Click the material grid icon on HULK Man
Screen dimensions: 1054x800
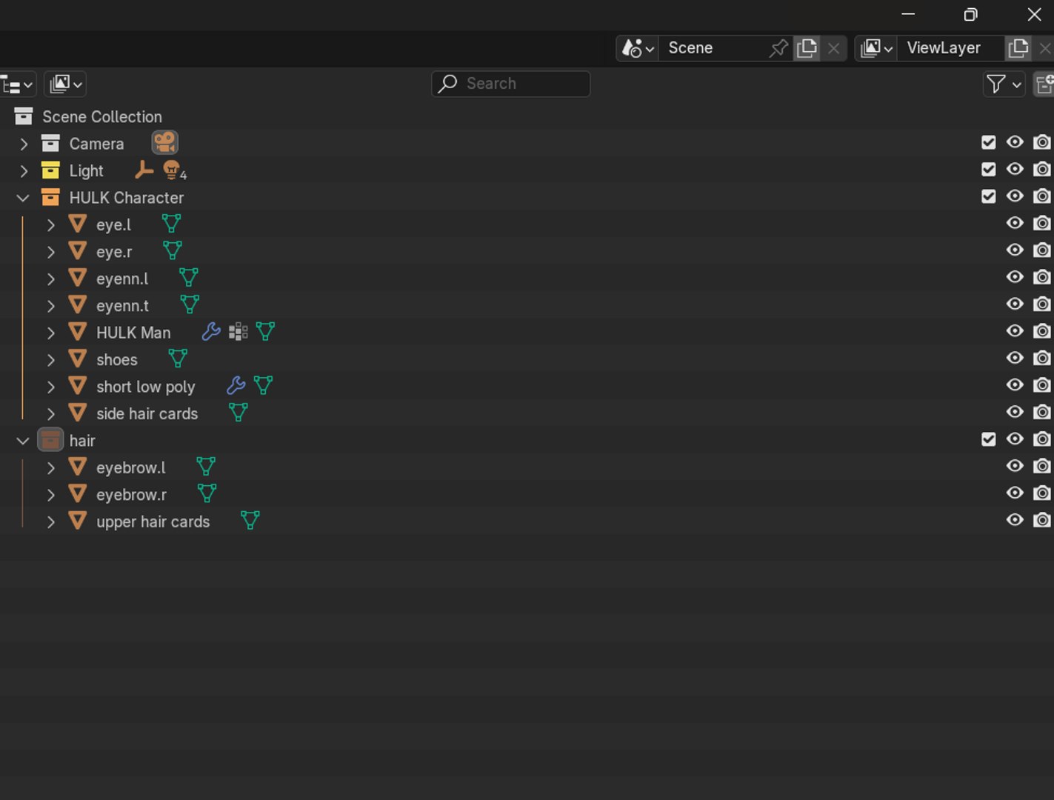[238, 332]
